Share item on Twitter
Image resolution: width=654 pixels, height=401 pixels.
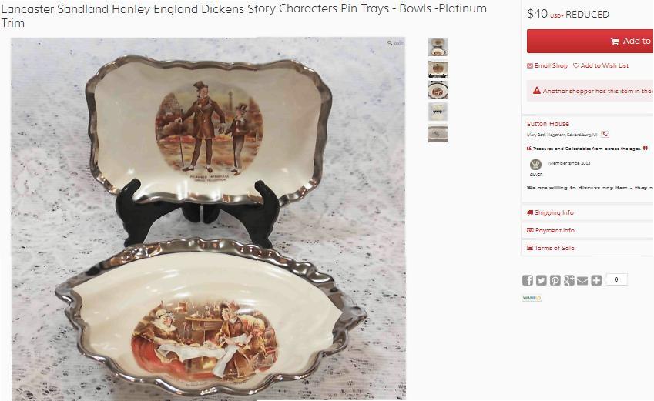tap(541, 280)
